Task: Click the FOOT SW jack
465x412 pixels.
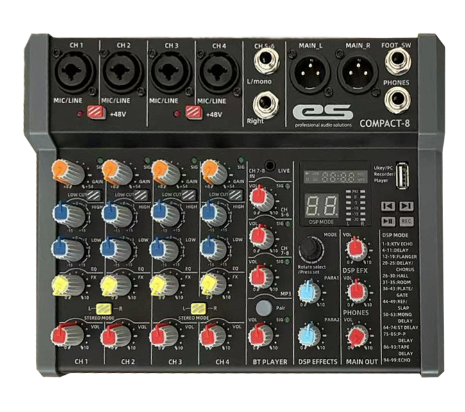Action: pos(397,62)
